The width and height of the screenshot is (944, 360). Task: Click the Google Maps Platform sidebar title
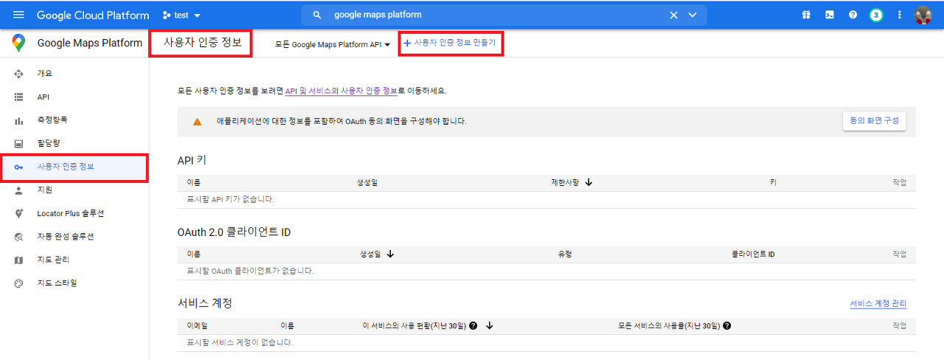point(90,44)
